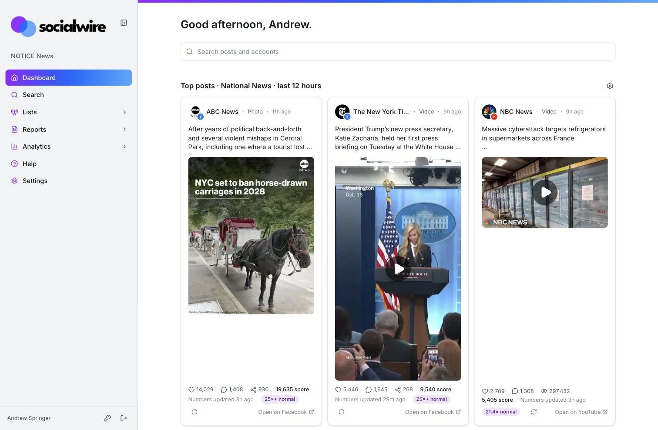Screen dimensions: 658x430
Task: Open ABC News post on Facebook
Action: [x=286, y=412]
